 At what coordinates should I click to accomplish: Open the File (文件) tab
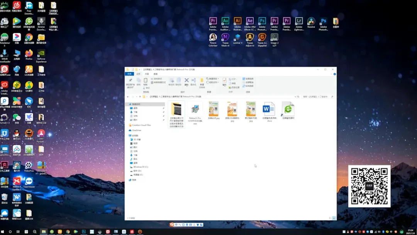click(x=130, y=74)
